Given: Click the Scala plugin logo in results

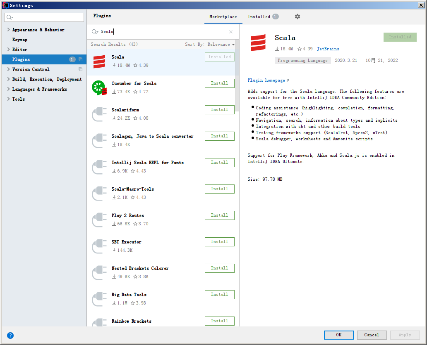Looking at the screenshot, I should (x=99, y=61).
